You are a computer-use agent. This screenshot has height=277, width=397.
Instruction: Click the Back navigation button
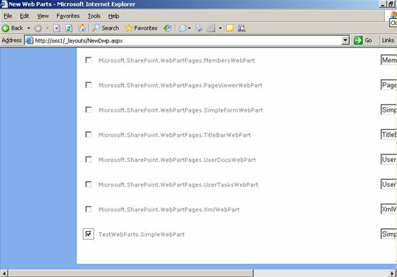click(x=12, y=28)
